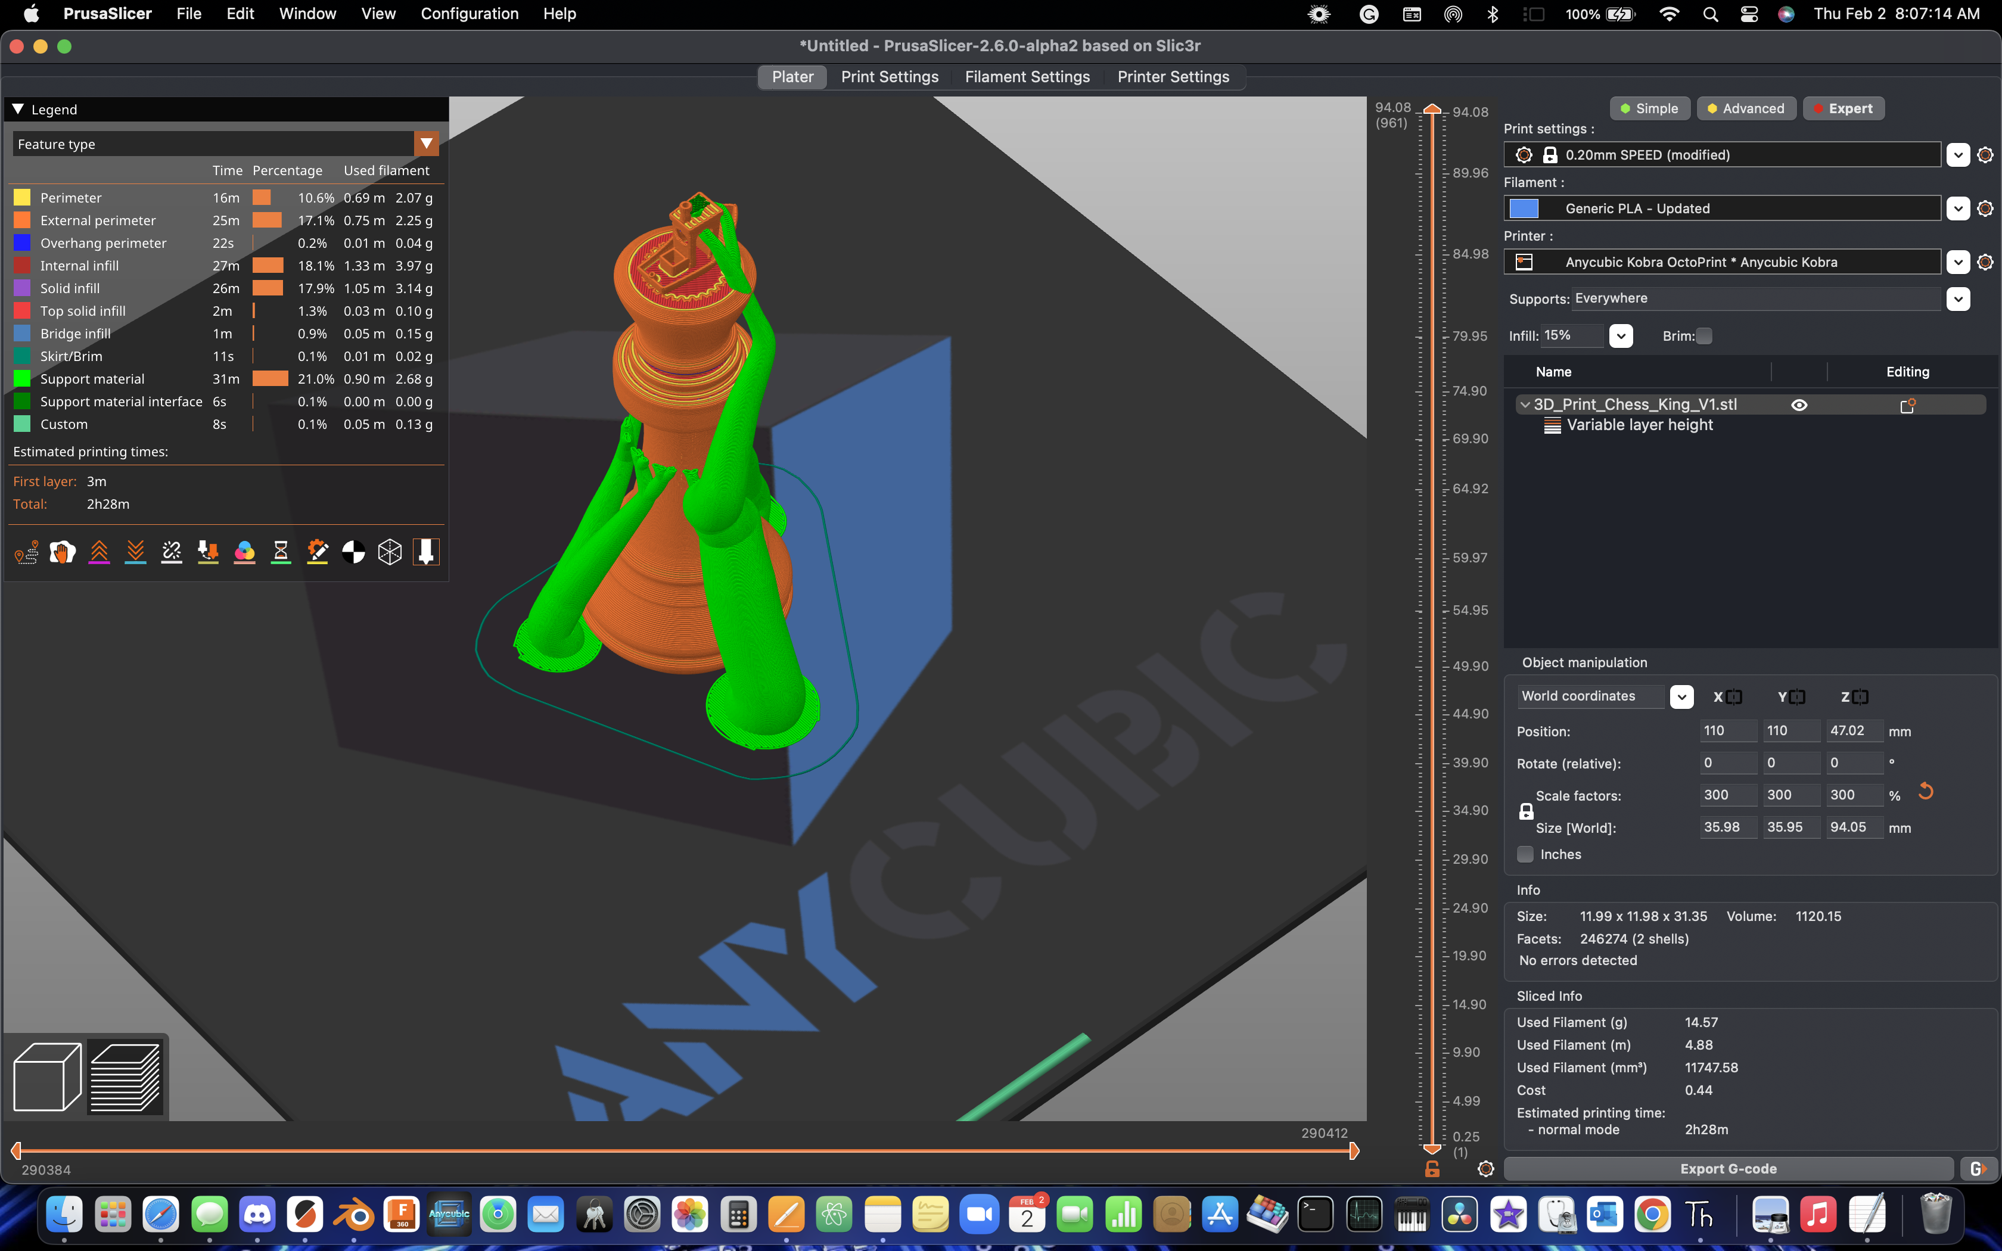Open the Infill percentage dropdown
Image resolution: width=2002 pixels, height=1251 pixels.
pos(1621,336)
